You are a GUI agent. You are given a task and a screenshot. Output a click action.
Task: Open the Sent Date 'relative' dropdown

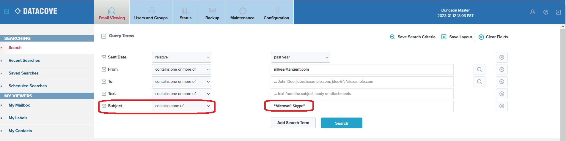[181, 57]
